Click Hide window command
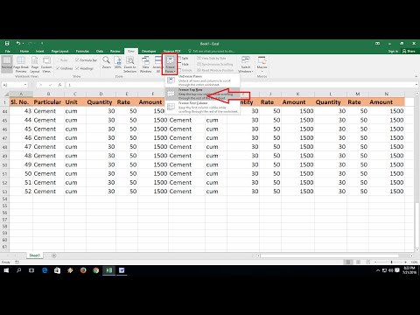The width and height of the screenshot is (420, 315). [x=183, y=64]
